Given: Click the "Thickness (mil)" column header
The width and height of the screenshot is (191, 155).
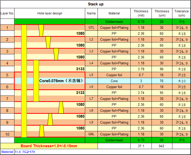Looking at the screenshot, I should click(141, 13).
